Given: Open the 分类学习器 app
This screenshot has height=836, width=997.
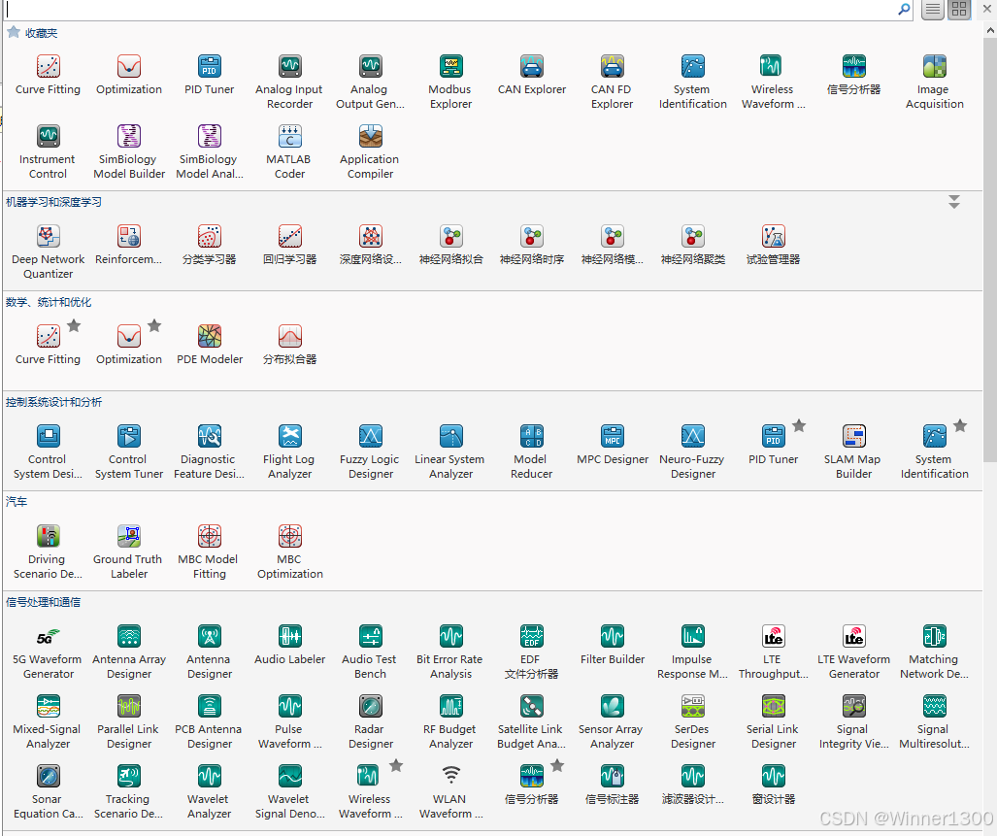Looking at the screenshot, I should 209,245.
